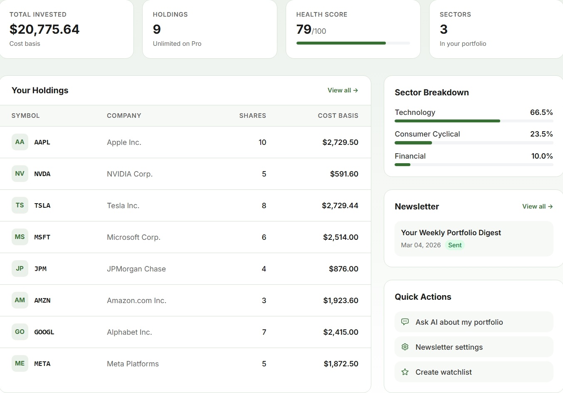563x393 pixels.
Task: Click the GO badge for Alphabet
Action: 20,332
